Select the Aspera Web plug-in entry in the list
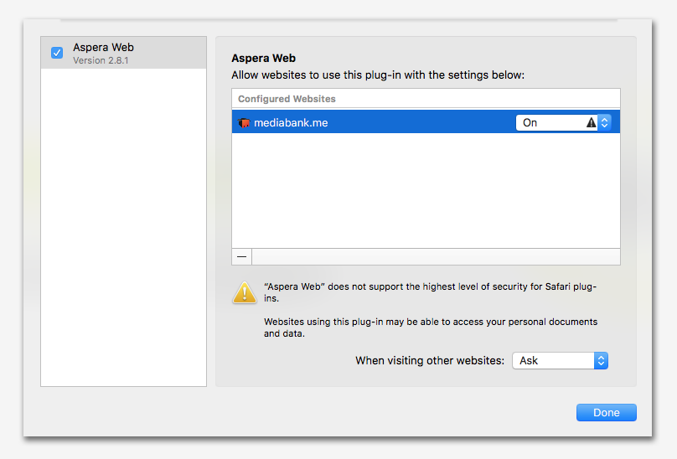 pyautogui.click(x=123, y=53)
